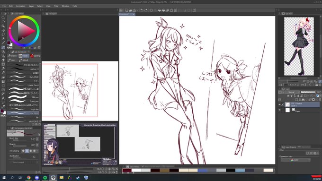Select the Move layer tool
This screenshot has width=322, height=181.
[3, 30]
